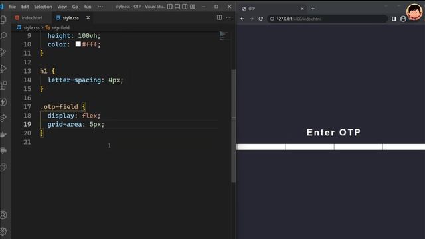Open the Go menu

coord(75,7)
